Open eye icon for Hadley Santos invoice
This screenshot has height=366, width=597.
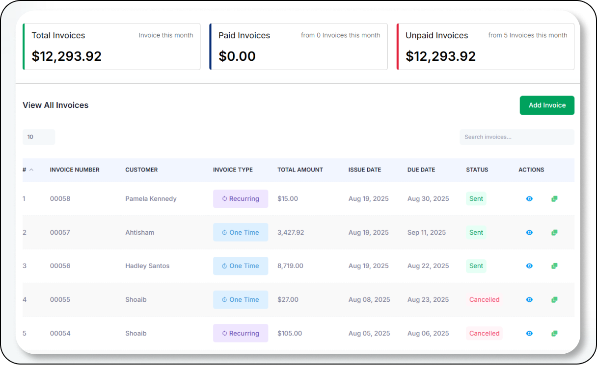(x=529, y=266)
